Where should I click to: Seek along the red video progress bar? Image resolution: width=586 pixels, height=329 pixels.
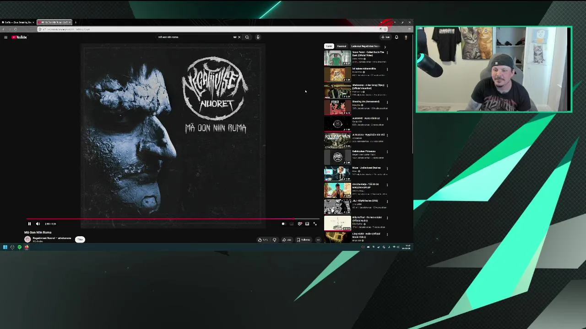point(173,219)
